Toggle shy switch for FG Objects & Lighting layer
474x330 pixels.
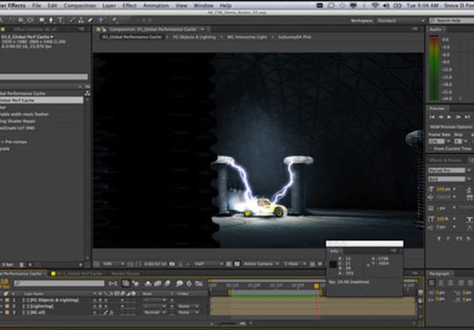[x=95, y=300]
